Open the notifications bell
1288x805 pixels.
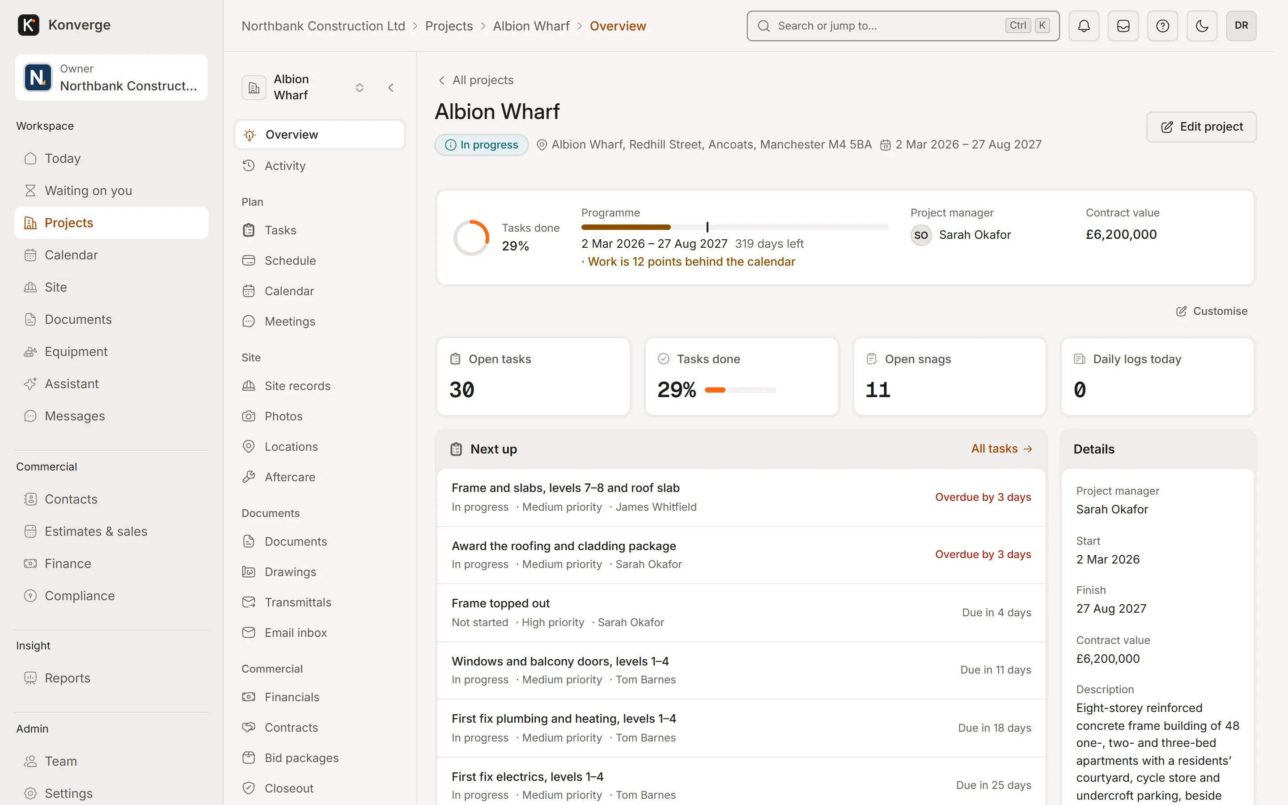pos(1084,25)
